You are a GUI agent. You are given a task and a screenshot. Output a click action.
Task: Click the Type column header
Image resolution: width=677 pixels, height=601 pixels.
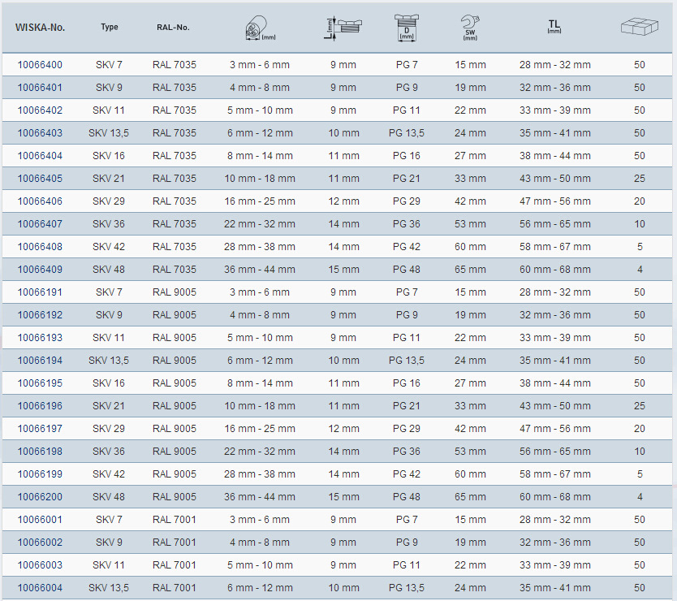[110, 27]
